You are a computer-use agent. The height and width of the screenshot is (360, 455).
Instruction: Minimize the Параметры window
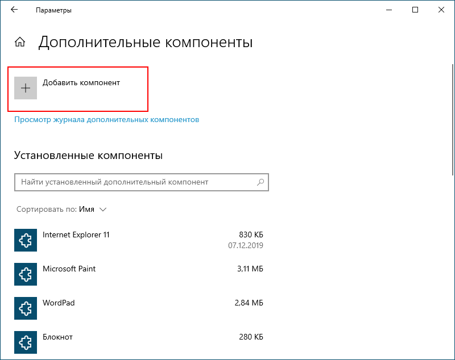point(389,10)
